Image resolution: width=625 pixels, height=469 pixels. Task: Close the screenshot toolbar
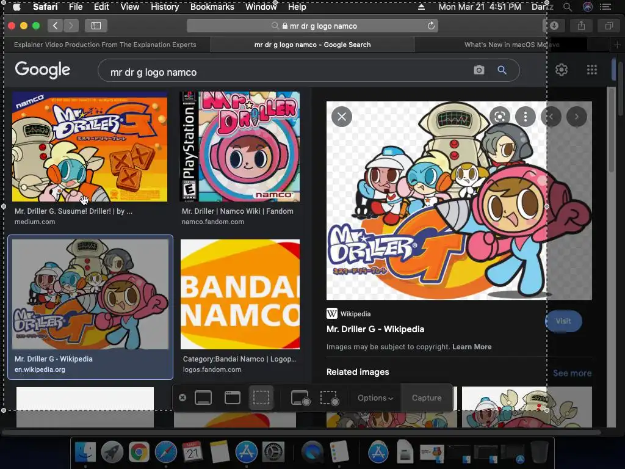tap(182, 398)
